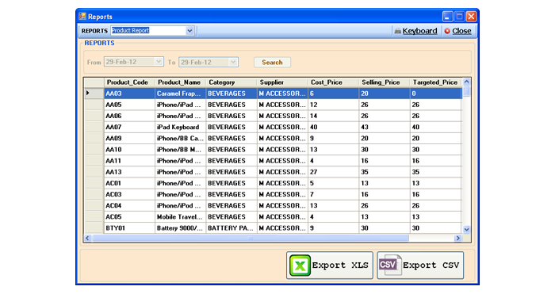Click the Mobile Travel... product name cell

click(x=181, y=217)
